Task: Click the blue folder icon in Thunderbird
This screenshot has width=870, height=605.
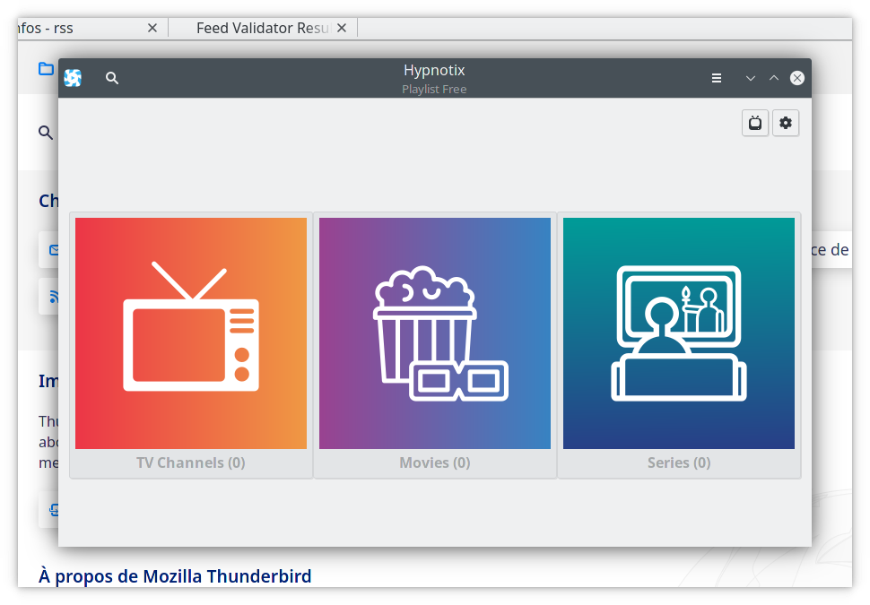Action: click(x=46, y=69)
